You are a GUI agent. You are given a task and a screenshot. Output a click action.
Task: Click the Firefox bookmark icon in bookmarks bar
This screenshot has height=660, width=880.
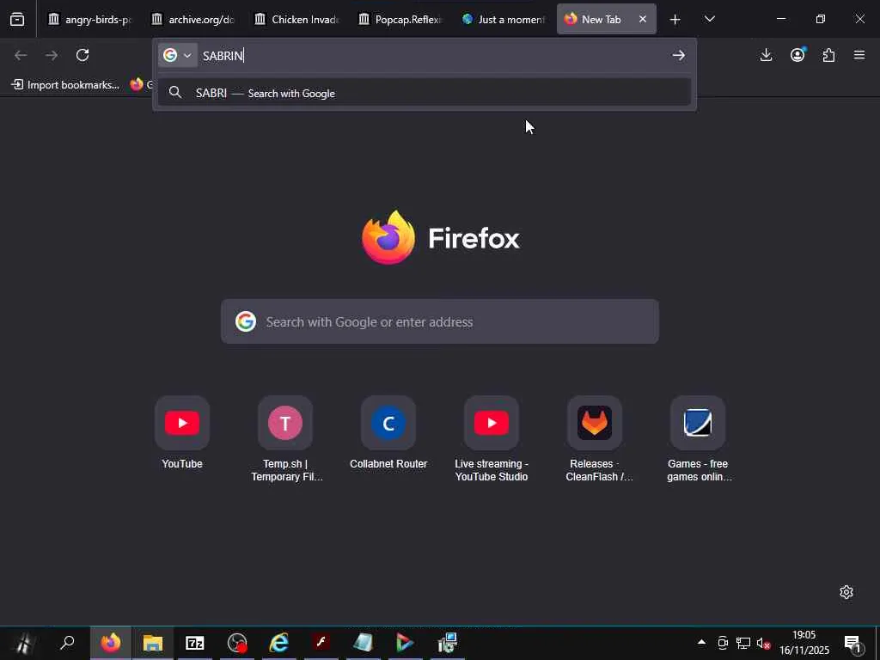click(137, 85)
